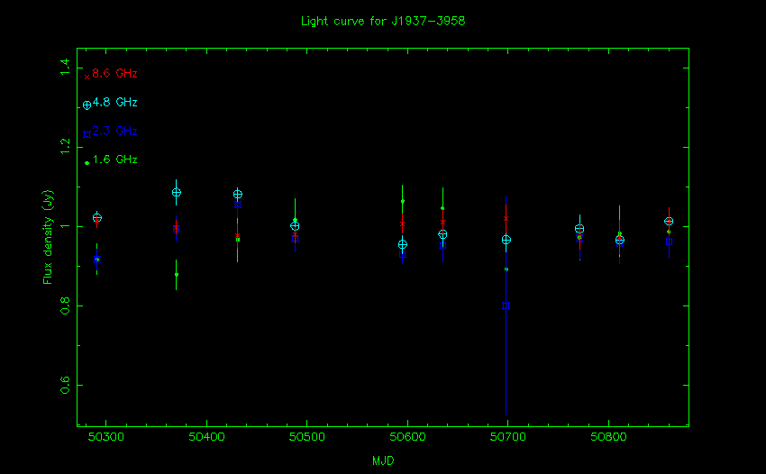
Task: Click the y-axis tick label 1.4
Action: (x=65, y=67)
